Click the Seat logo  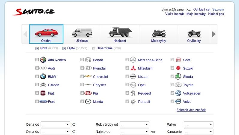[178, 60]
